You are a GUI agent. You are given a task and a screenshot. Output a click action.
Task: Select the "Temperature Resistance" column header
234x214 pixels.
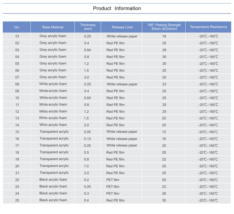click(x=208, y=27)
